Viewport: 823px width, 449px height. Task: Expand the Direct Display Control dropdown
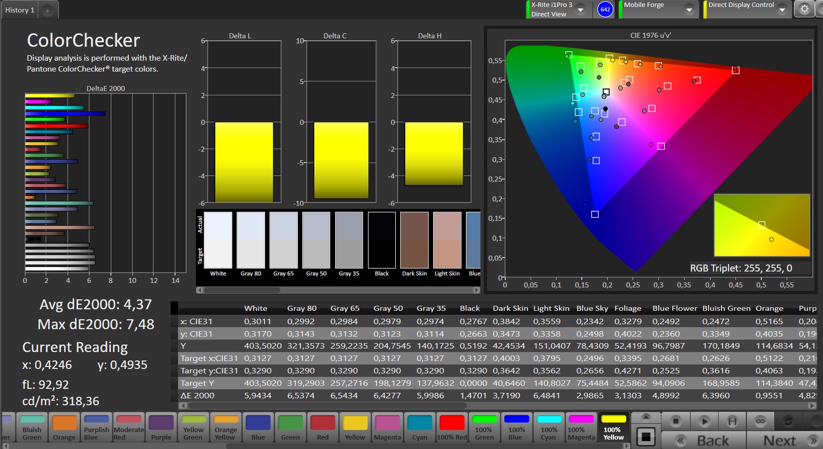(x=782, y=9)
